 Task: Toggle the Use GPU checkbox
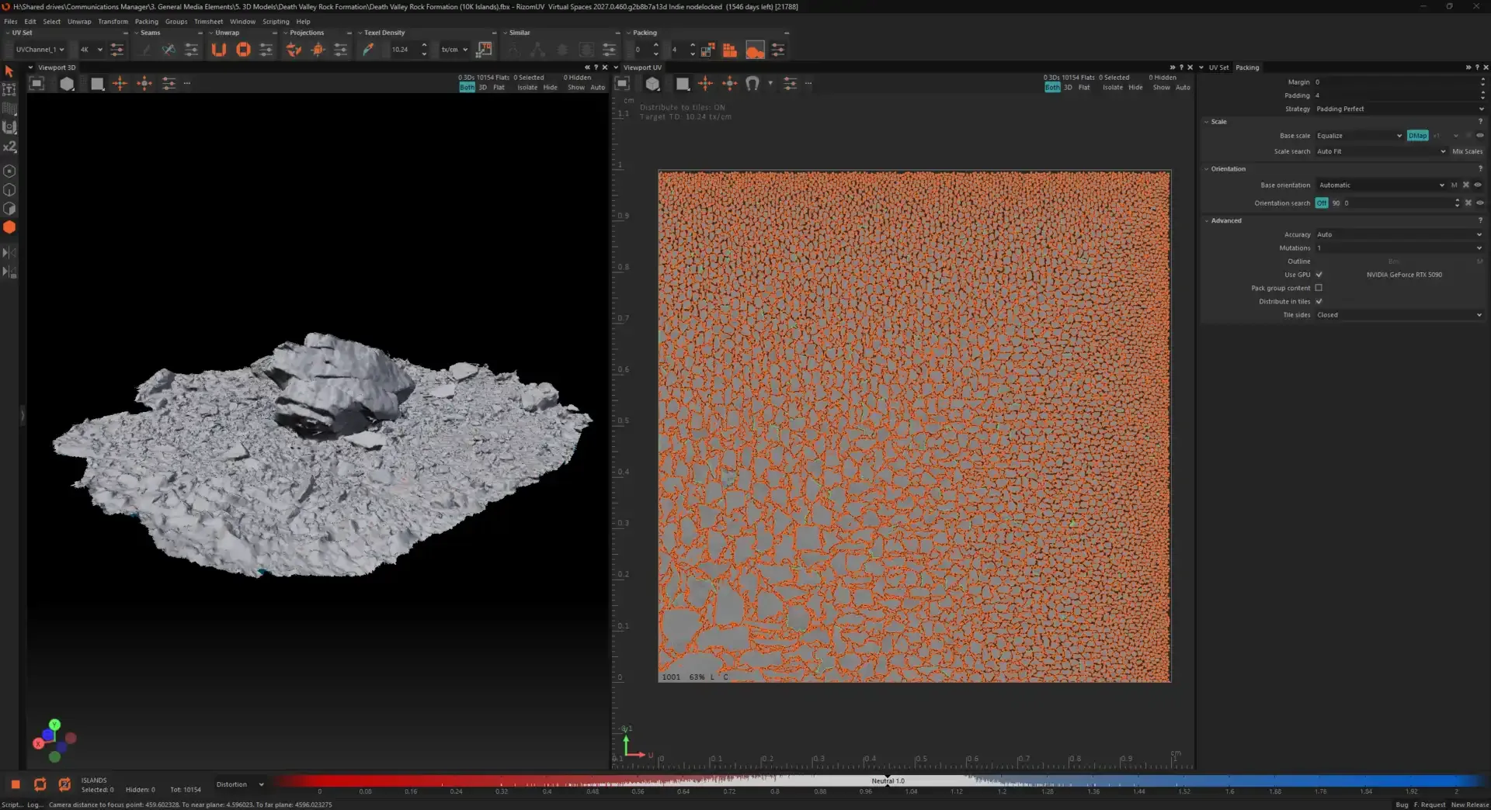tap(1319, 275)
